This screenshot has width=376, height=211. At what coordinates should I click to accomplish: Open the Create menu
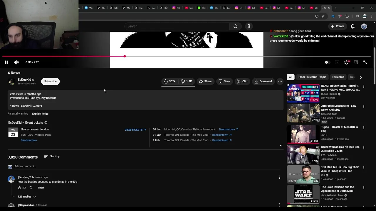pyautogui.click(x=337, y=26)
